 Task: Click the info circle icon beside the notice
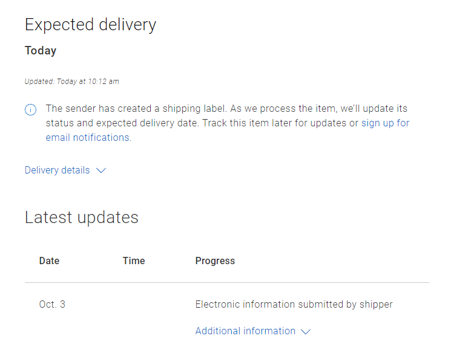[30, 110]
